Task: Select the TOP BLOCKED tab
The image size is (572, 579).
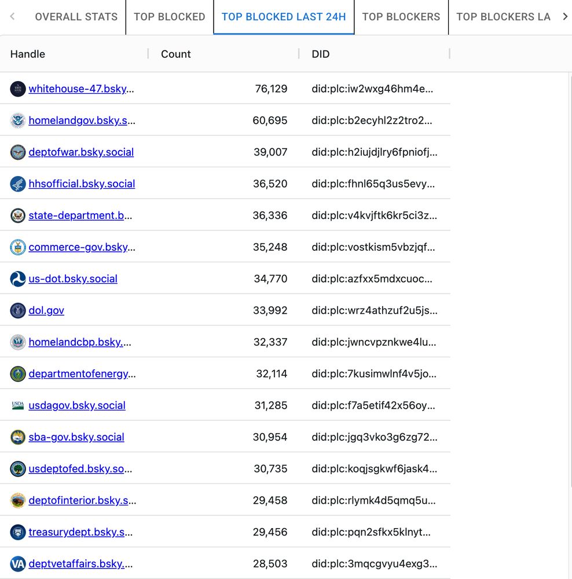Action: point(169,17)
